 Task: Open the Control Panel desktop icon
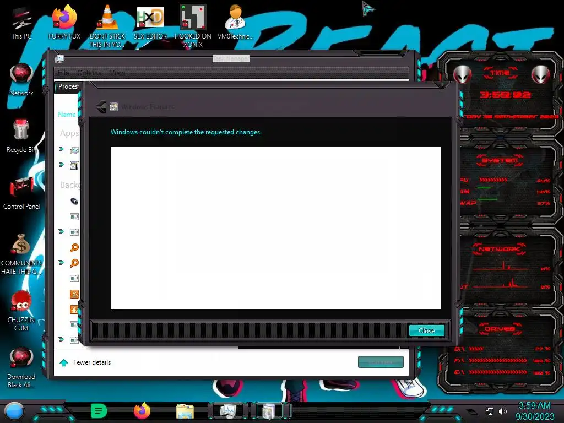[21, 193]
